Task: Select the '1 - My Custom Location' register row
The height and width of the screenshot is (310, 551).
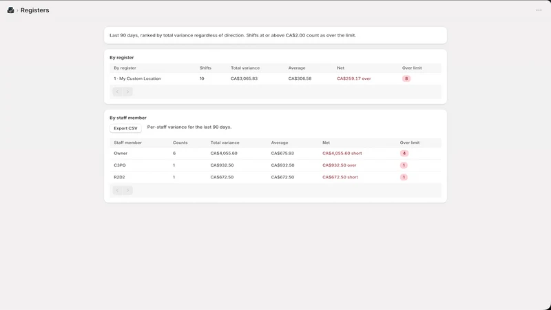Action: point(275,79)
